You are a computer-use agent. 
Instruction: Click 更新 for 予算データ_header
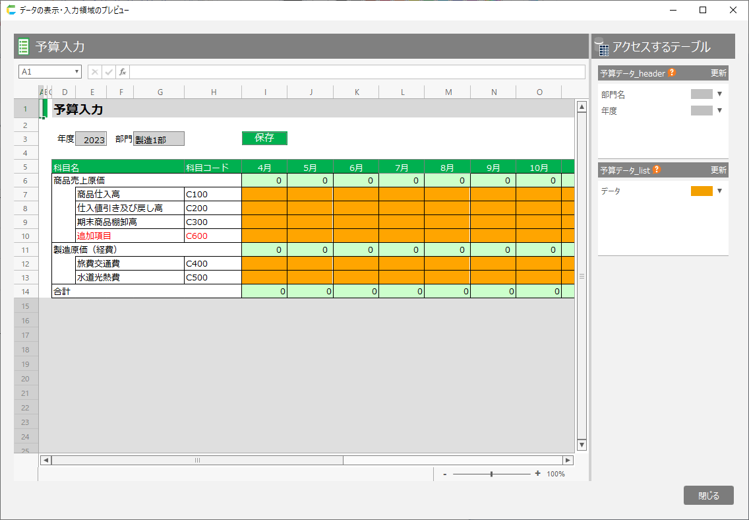click(x=718, y=73)
